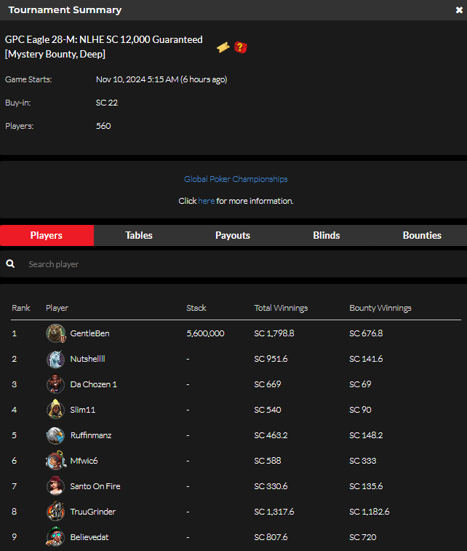The height and width of the screenshot is (551, 467).
Task: Click total winnings SC 1,798.8
Action: click(x=274, y=333)
